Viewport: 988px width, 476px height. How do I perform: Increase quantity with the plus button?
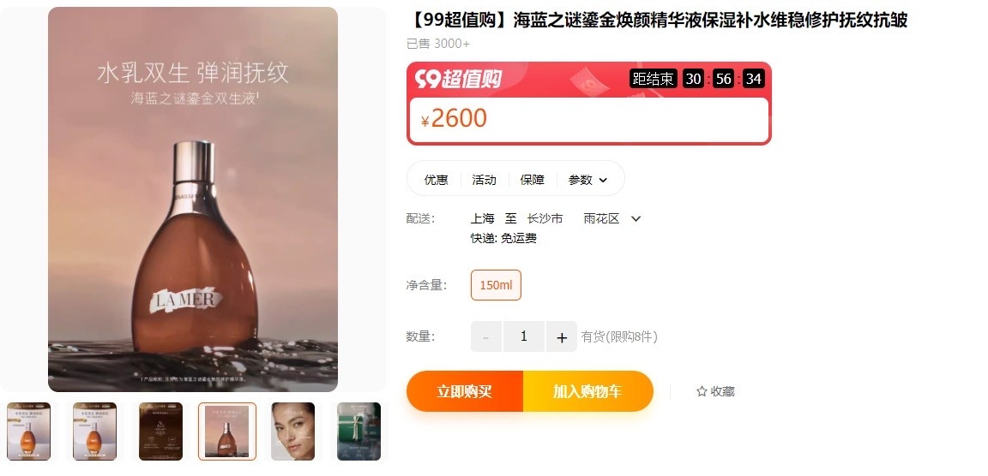[562, 337]
